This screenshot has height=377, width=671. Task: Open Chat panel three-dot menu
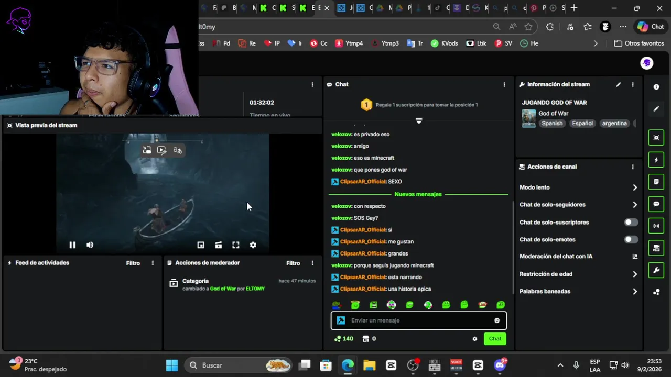pos(504,84)
